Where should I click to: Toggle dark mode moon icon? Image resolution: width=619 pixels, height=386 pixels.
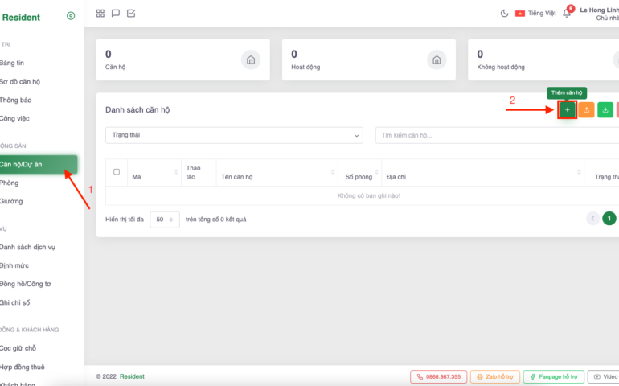[504, 14]
